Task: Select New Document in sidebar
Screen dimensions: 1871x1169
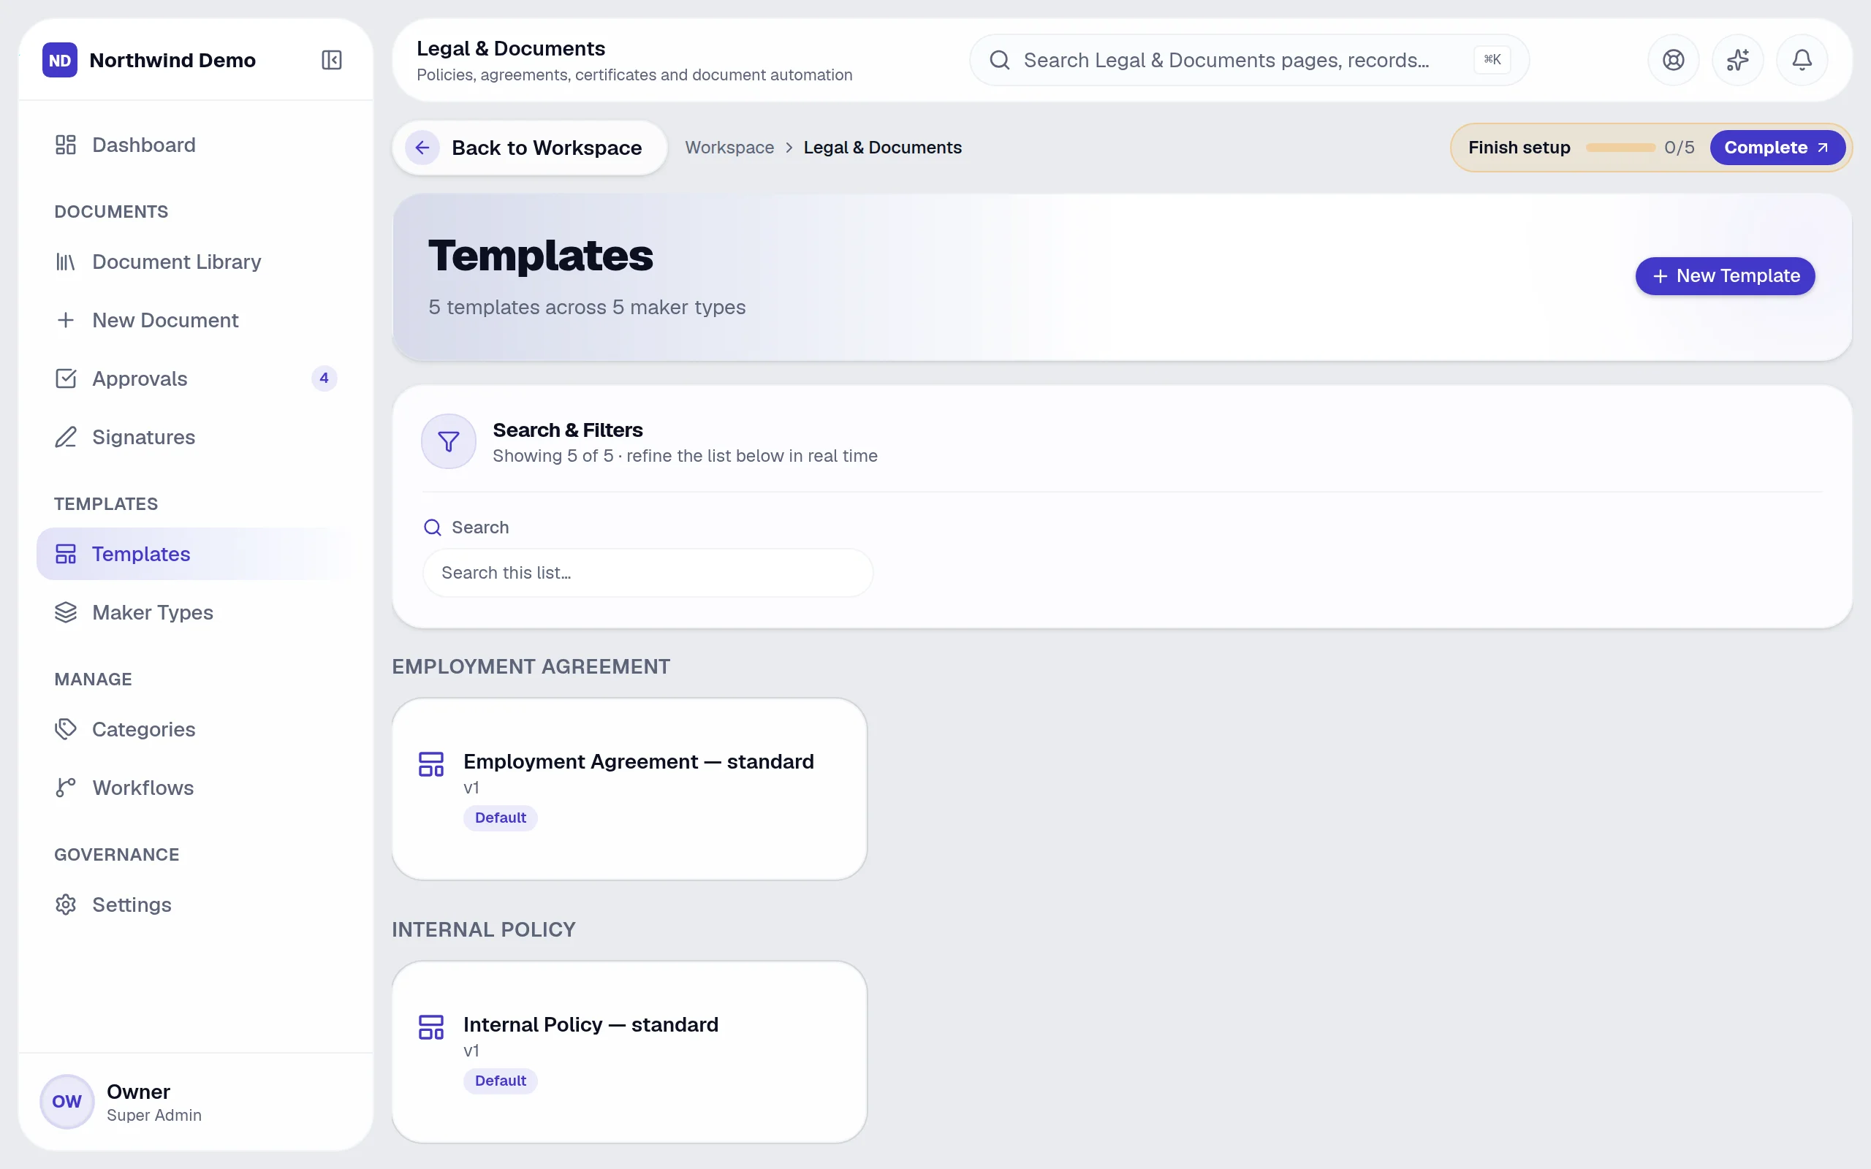Action: coord(196,320)
